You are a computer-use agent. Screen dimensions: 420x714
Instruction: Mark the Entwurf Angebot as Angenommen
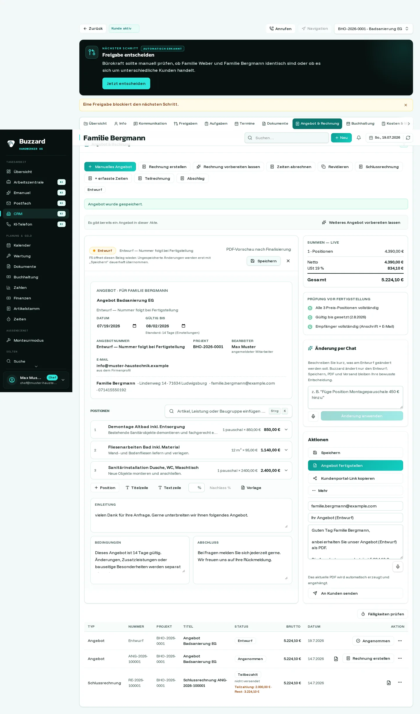click(x=373, y=641)
